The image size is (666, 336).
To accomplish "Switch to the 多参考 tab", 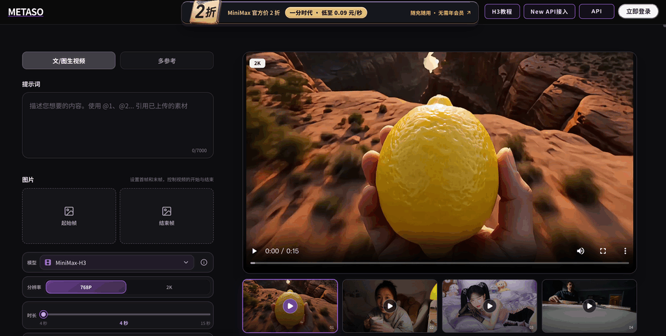I will 166,60.
